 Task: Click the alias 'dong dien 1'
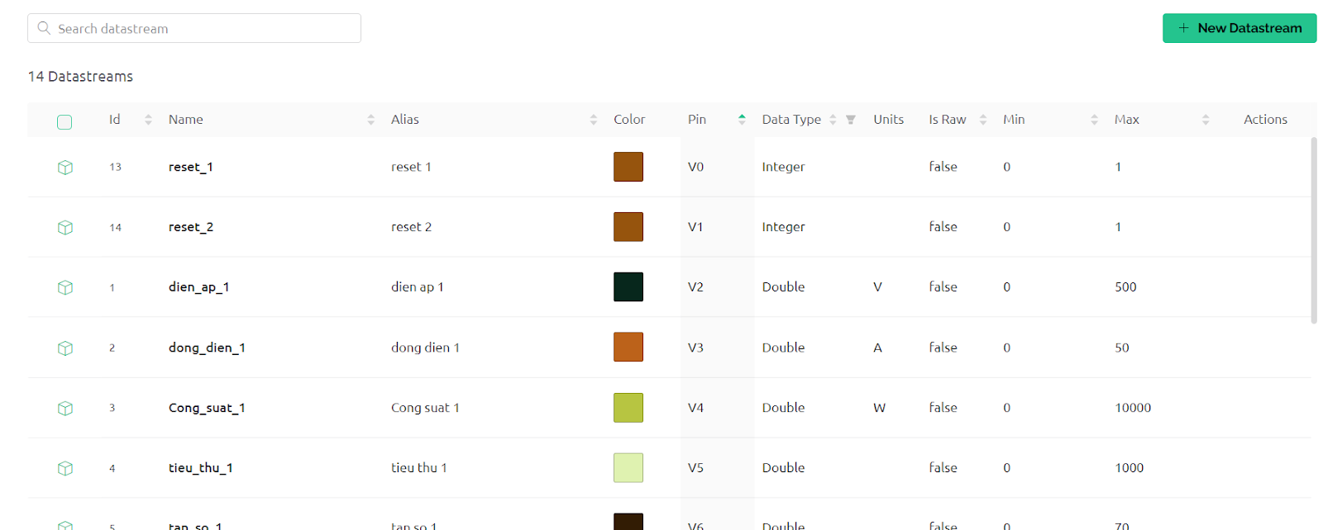point(425,348)
